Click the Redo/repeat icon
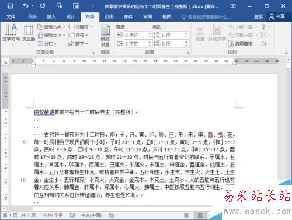This screenshot has width=292, height=220. 43,6
